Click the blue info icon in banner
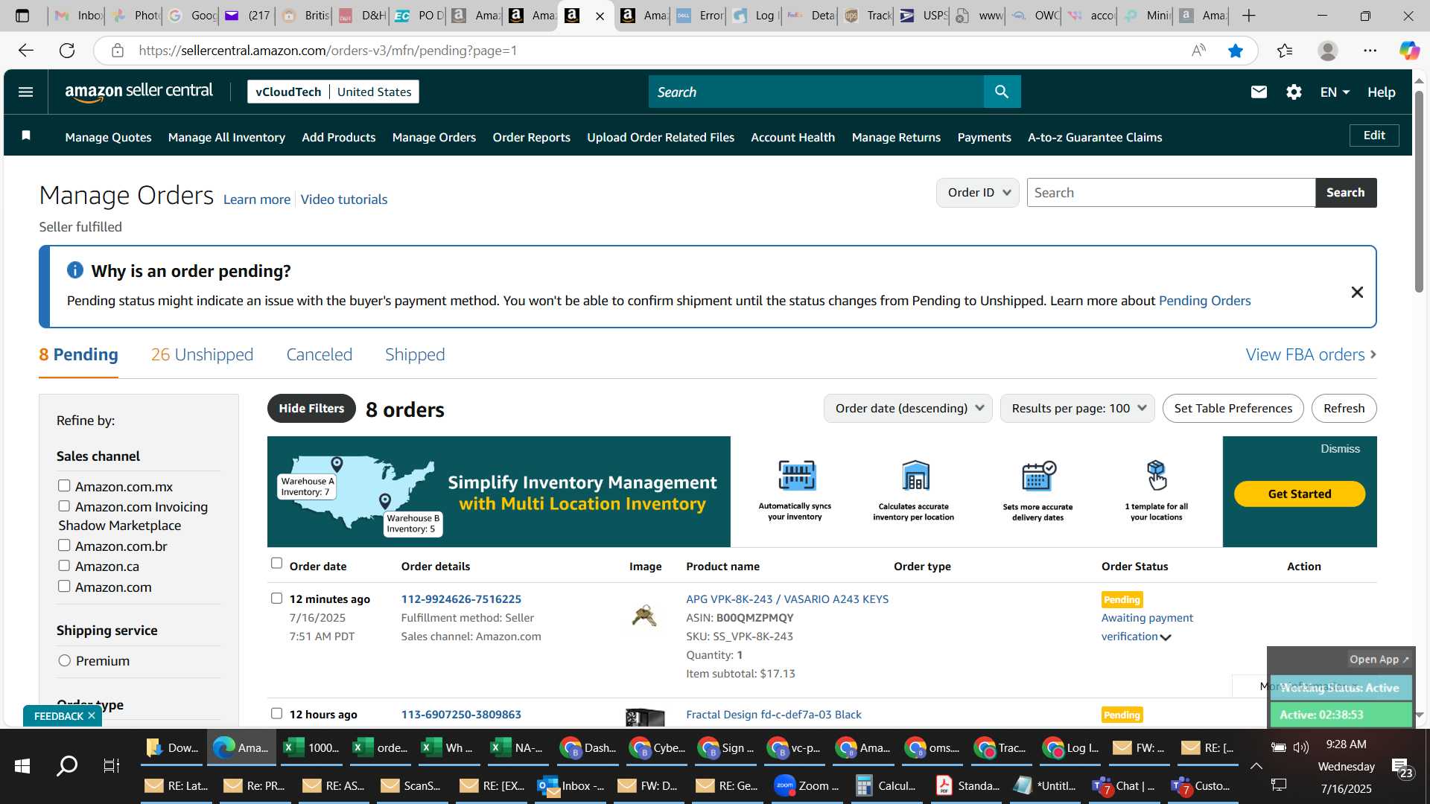 tap(74, 269)
